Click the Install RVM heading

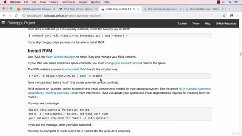click(40, 51)
